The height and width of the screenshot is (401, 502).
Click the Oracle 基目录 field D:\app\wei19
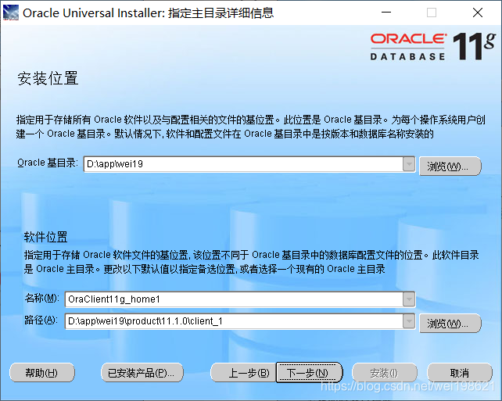pyautogui.click(x=243, y=164)
